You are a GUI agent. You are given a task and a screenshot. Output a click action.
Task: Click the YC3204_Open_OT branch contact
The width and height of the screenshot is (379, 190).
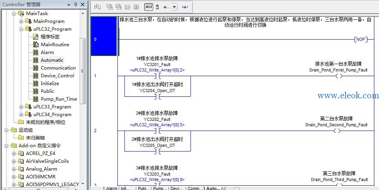click(157, 97)
